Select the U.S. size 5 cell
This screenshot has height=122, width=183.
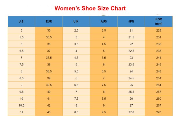[21, 30]
